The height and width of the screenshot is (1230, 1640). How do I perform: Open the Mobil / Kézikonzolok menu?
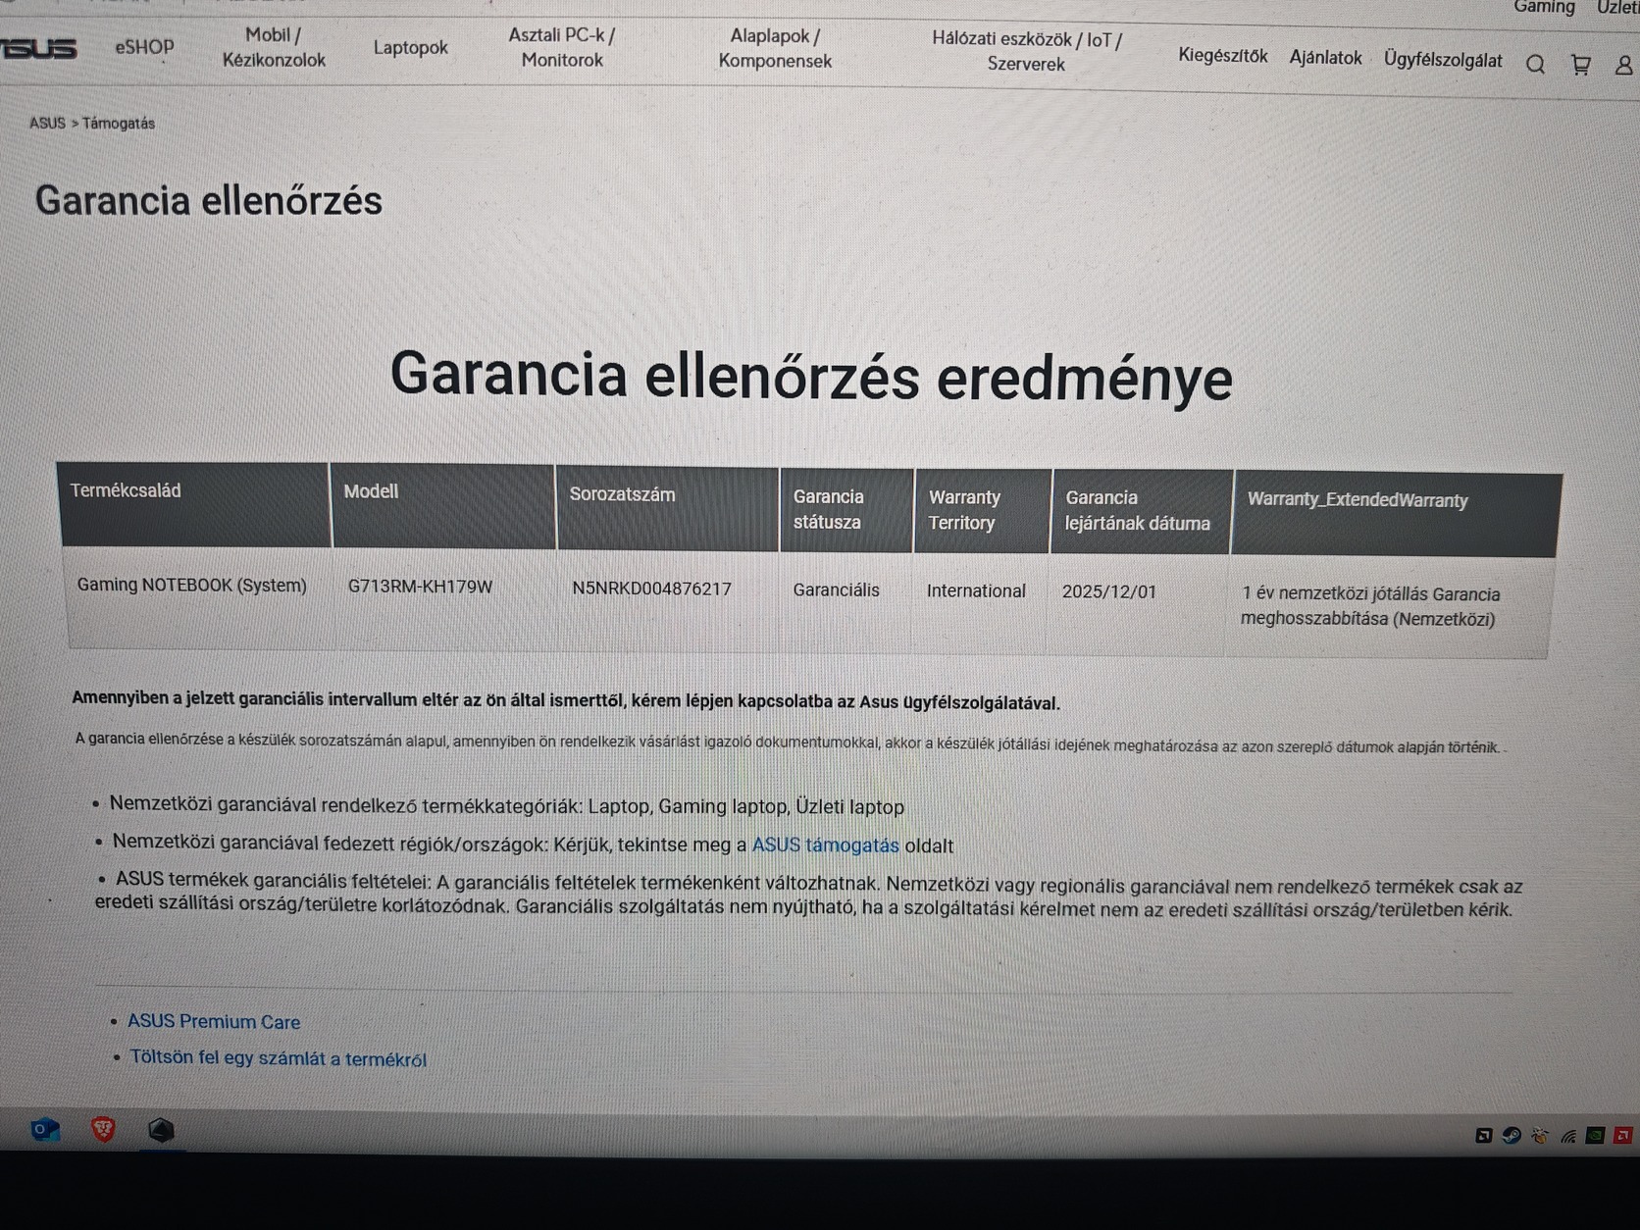pos(274,47)
